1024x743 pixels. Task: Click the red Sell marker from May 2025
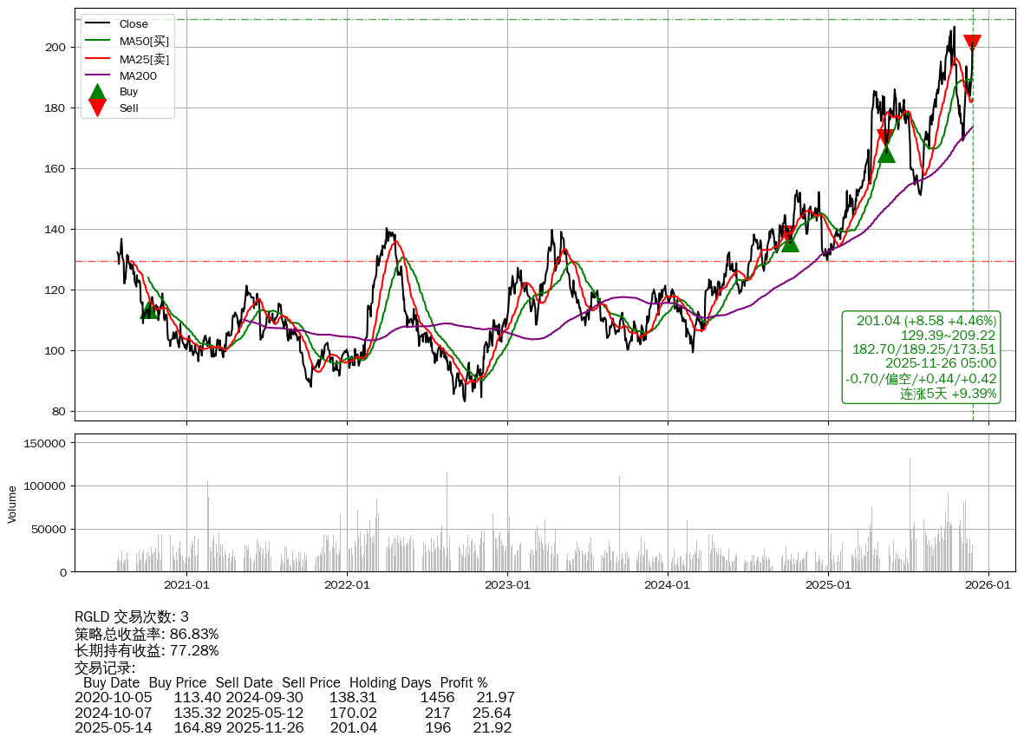pos(884,138)
